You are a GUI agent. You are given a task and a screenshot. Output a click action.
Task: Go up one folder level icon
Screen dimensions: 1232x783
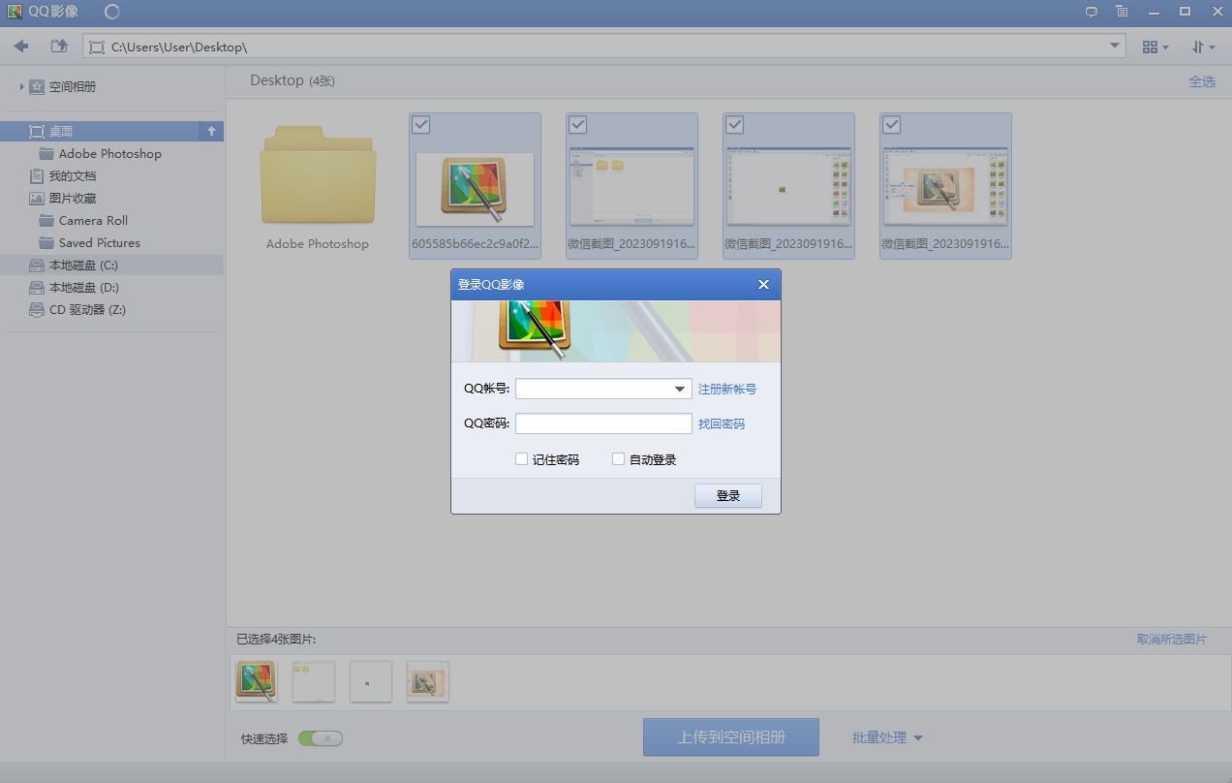point(59,46)
